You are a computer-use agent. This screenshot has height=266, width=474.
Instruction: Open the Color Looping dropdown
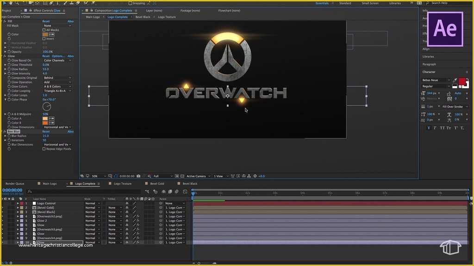click(x=57, y=91)
